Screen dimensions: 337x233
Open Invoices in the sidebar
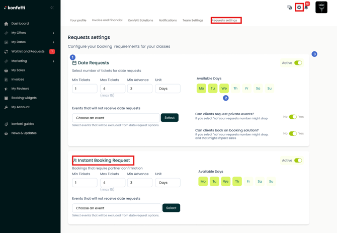pos(18,80)
